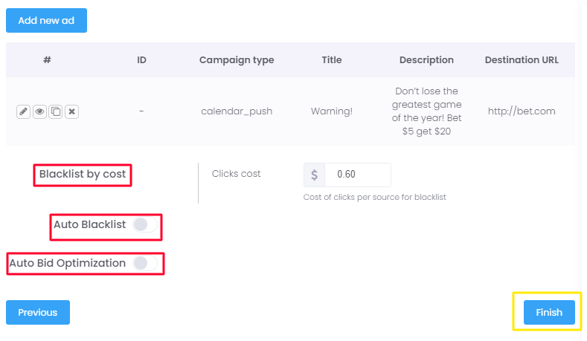Preview the ad using the eye icon
The height and width of the screenshot is (341, 587).
[x=39, y=111]
